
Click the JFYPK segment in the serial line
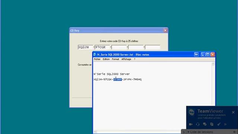point(127,79)
